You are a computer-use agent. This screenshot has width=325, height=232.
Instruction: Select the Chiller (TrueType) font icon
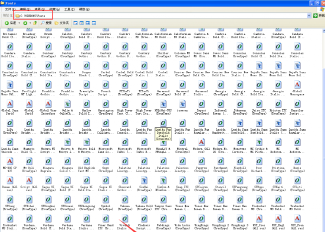click(x=163, y=46)
